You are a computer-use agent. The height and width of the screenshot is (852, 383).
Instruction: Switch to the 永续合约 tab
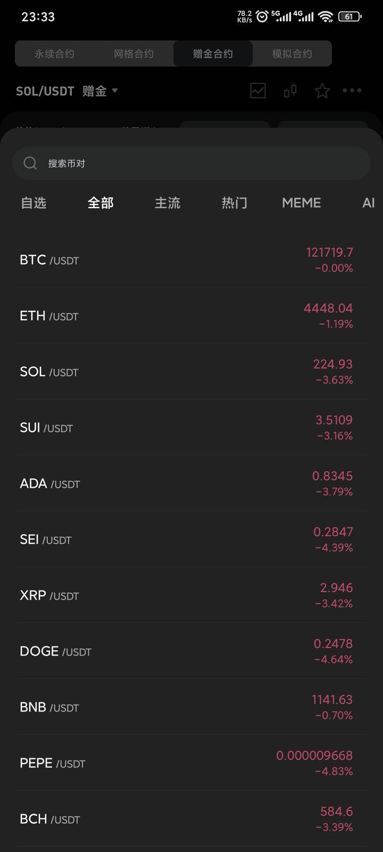pyautogui.click(x=54, y=54)
